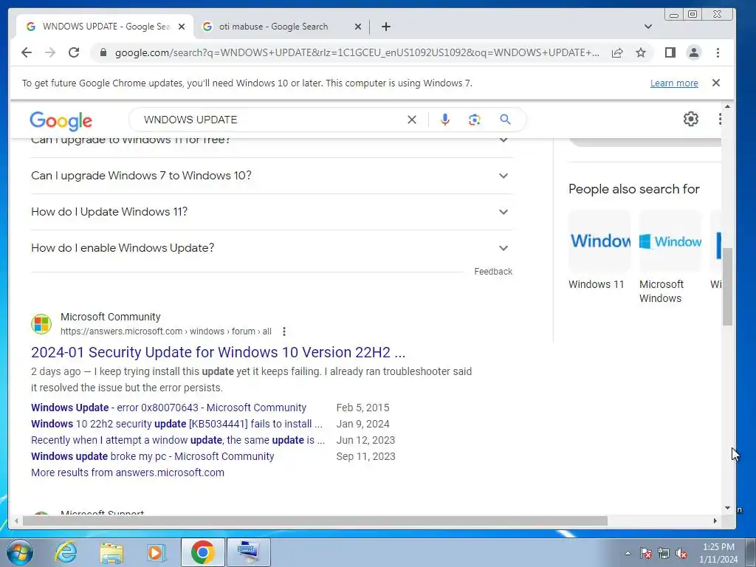Expand 'How do I Update Windows 11?'

pos(272,212)
